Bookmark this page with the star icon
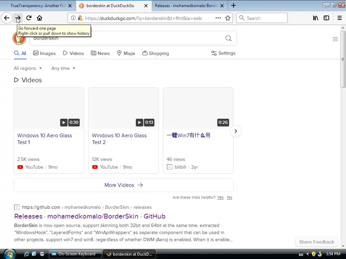 coord(228,18)
